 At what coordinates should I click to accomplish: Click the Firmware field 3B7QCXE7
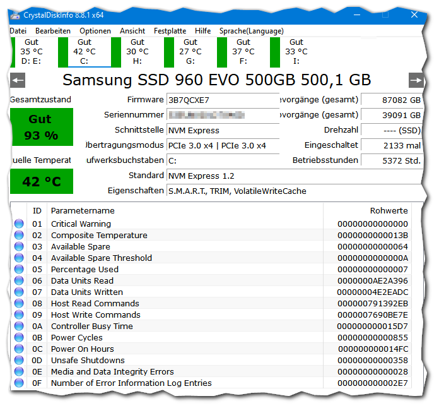coord(223,100)
